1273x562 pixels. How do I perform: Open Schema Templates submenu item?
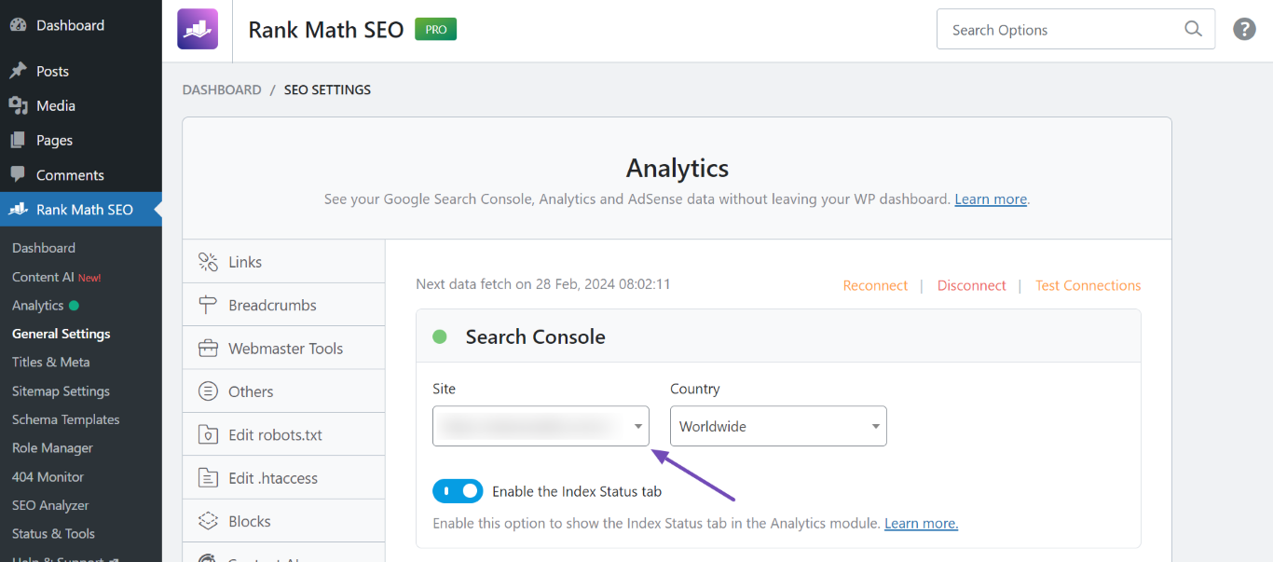(x=66, y=419)
